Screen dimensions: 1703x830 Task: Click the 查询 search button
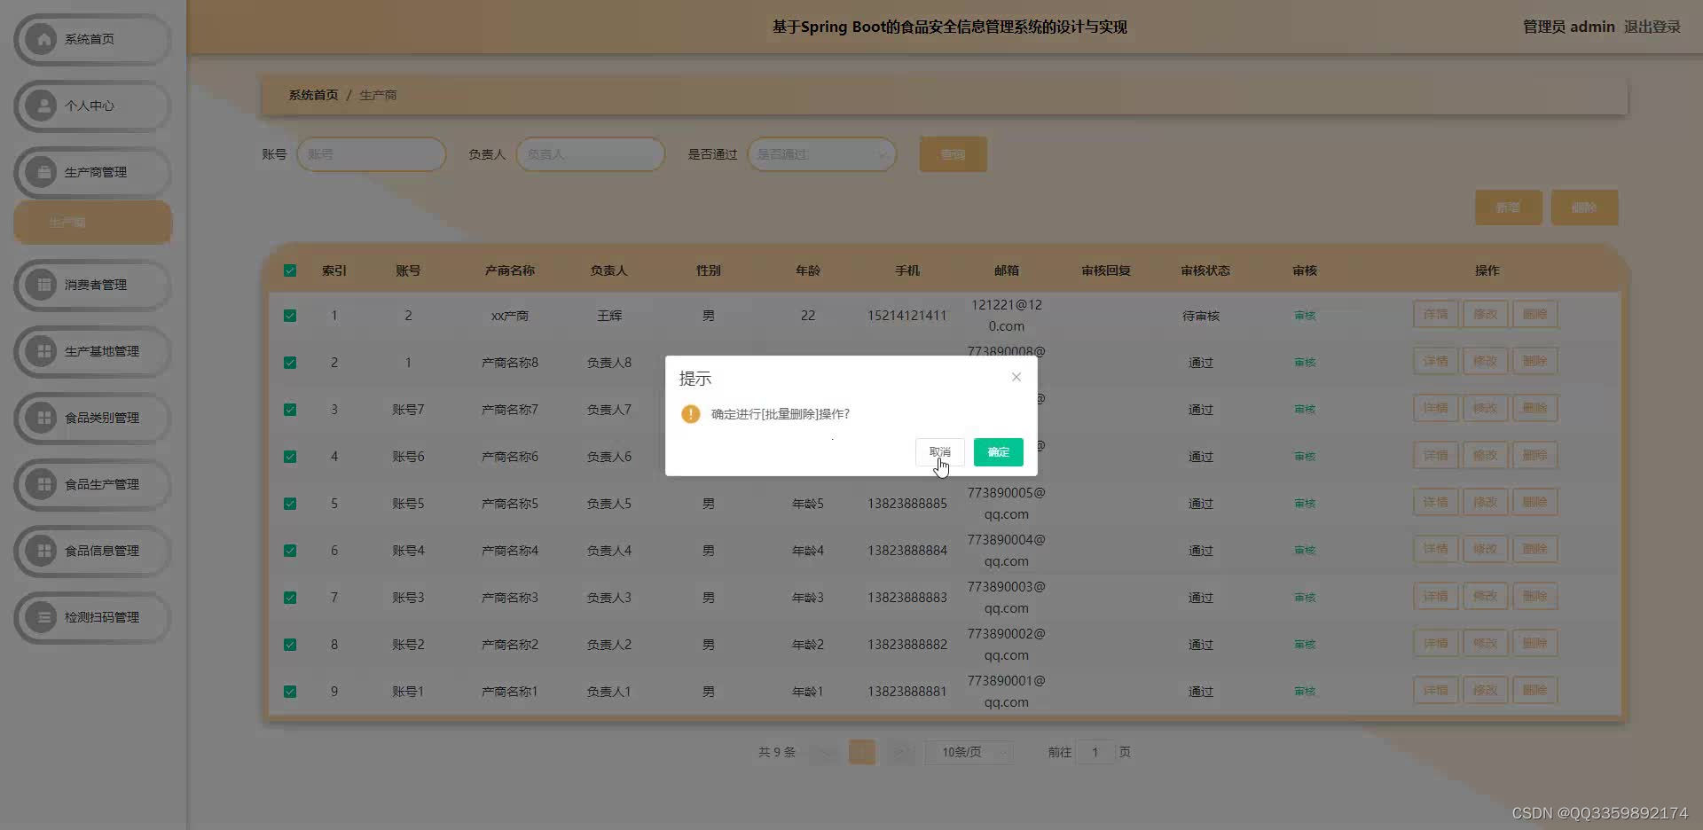pos(953,154)
